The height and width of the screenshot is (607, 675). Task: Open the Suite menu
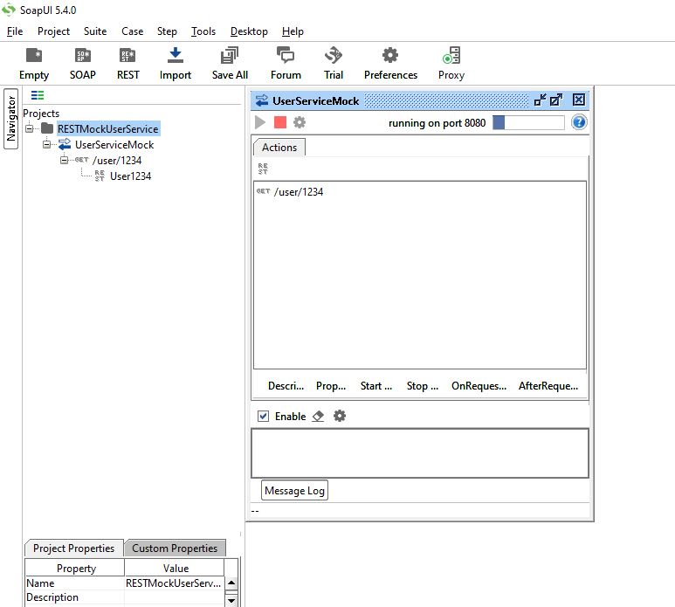95,31
